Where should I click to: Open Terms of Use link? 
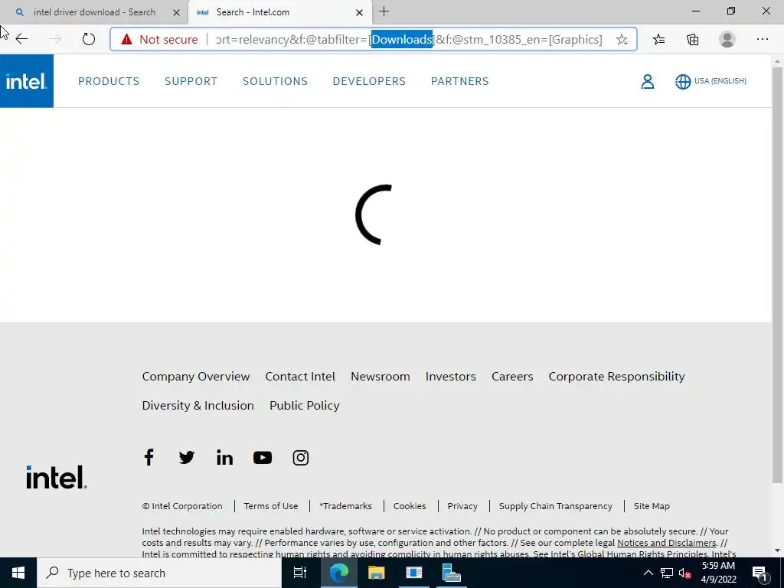tap(270, 506)
